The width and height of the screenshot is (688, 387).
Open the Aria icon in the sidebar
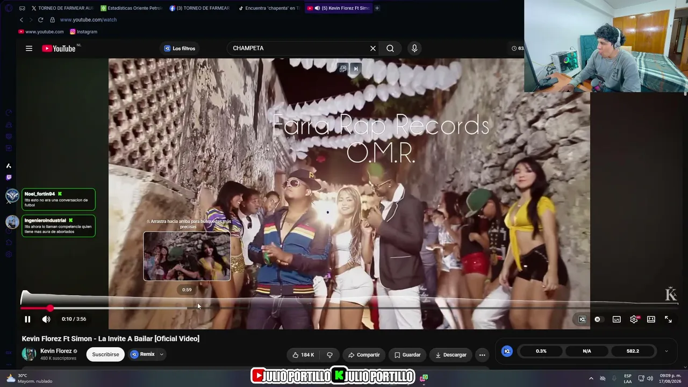click(9, 166)
